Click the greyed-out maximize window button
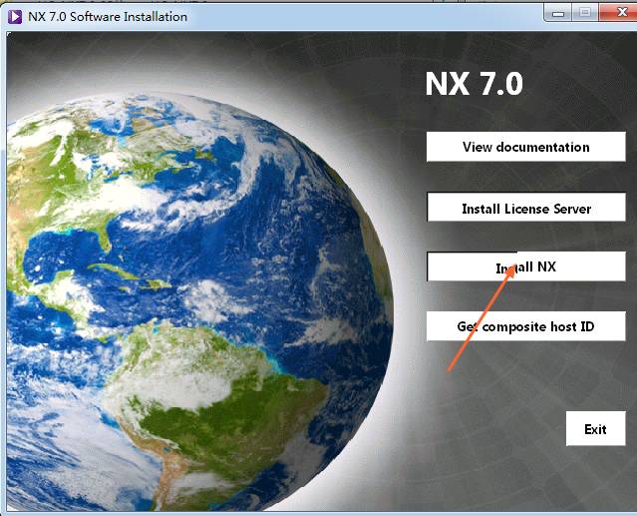This screenshot has height=516, width=637. [584, 13]
